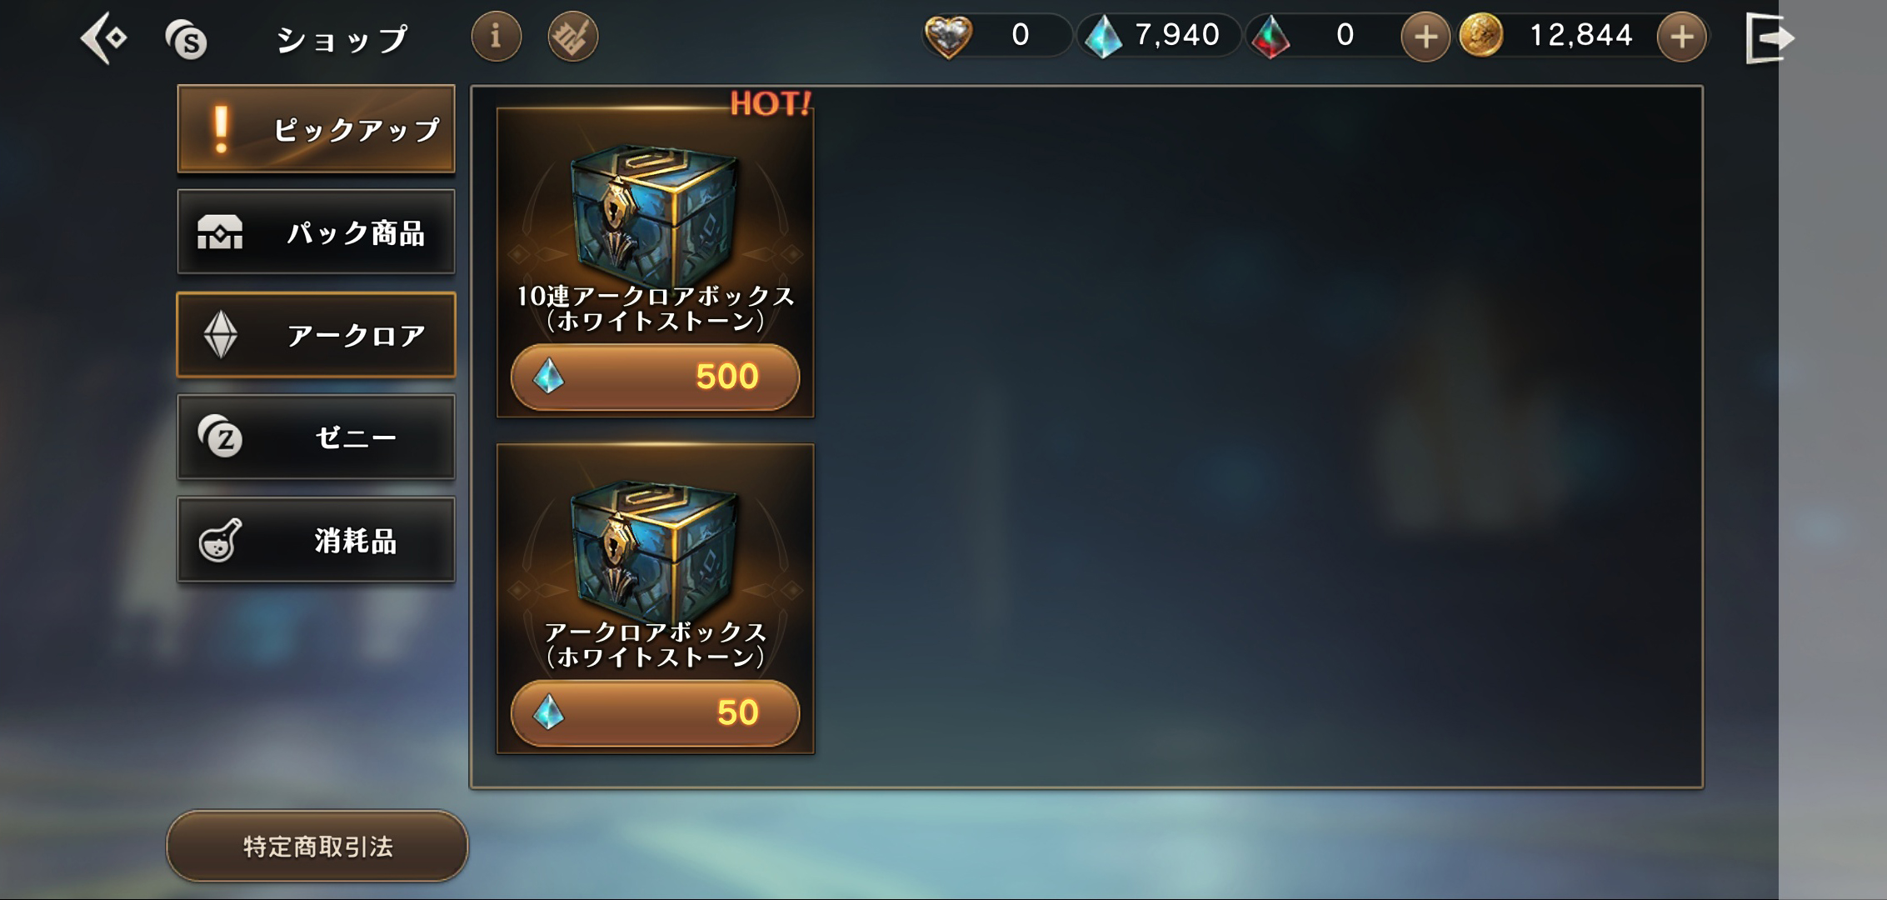Add gold coins with plus button
1887x900 pixels.
[x=1682, y=37]
